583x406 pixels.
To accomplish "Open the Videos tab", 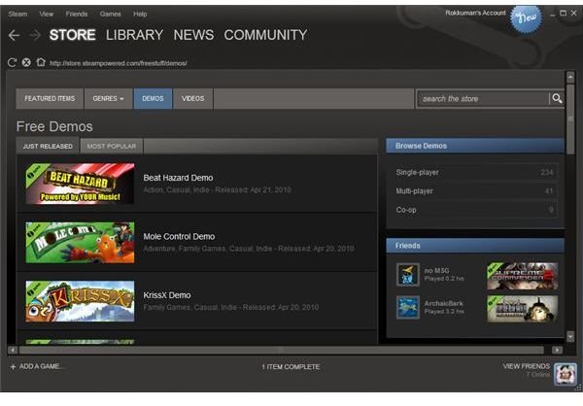I will coord(193,98).
